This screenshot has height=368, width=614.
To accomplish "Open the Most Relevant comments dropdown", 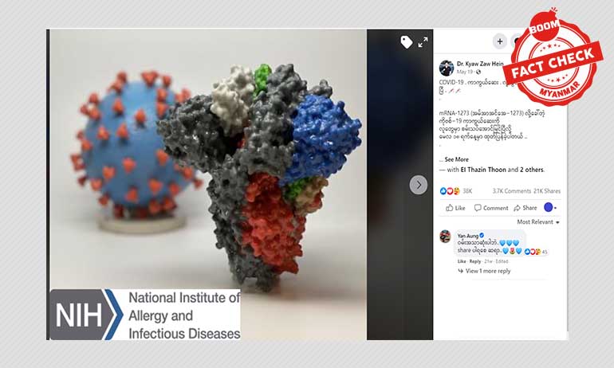I will 538,221.
